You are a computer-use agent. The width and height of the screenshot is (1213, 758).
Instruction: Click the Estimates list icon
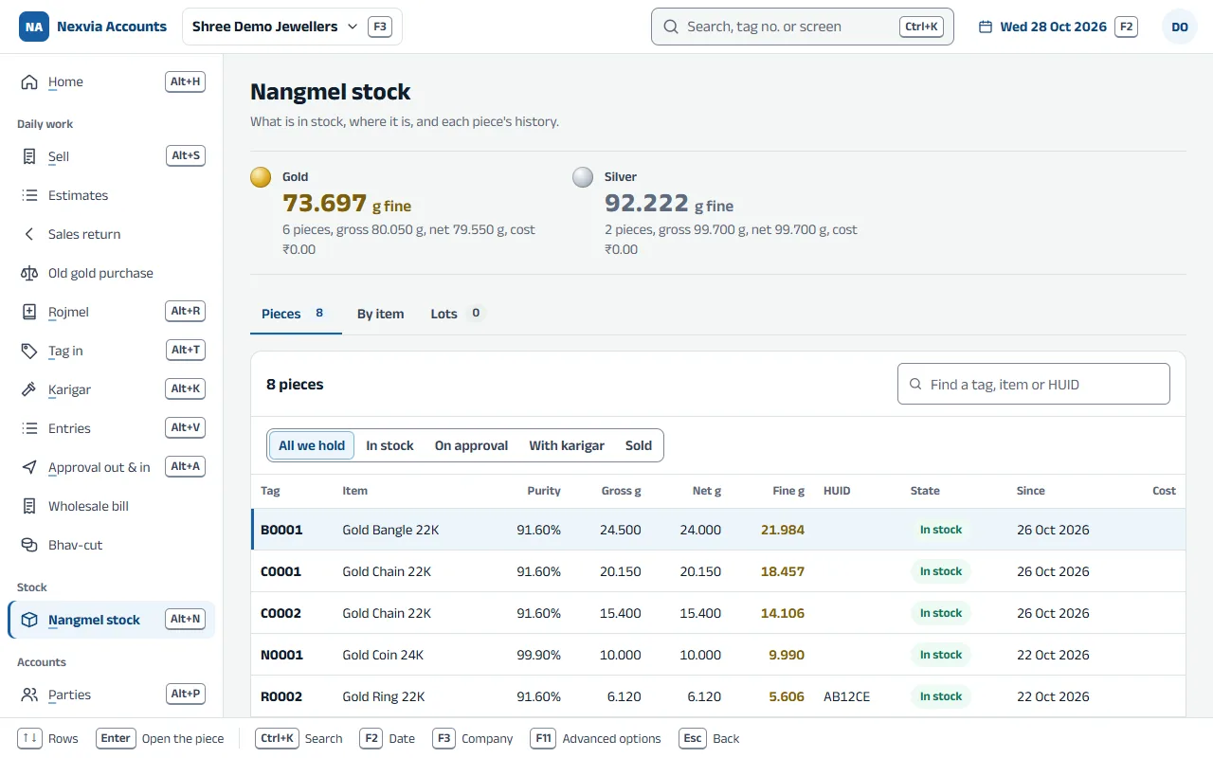(x=29, y=195)
